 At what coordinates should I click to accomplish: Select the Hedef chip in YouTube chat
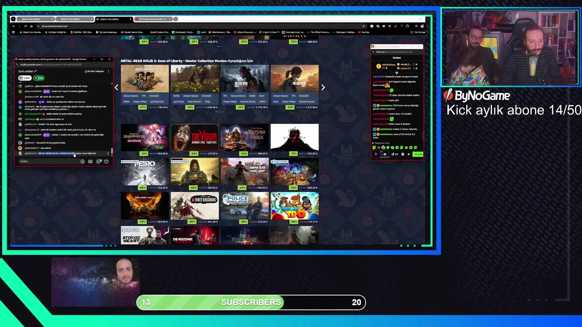tap(25, 78)
